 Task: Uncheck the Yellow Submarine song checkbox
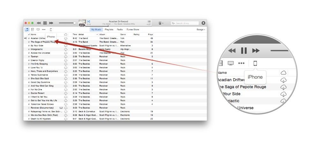click(x=29, y=75)
